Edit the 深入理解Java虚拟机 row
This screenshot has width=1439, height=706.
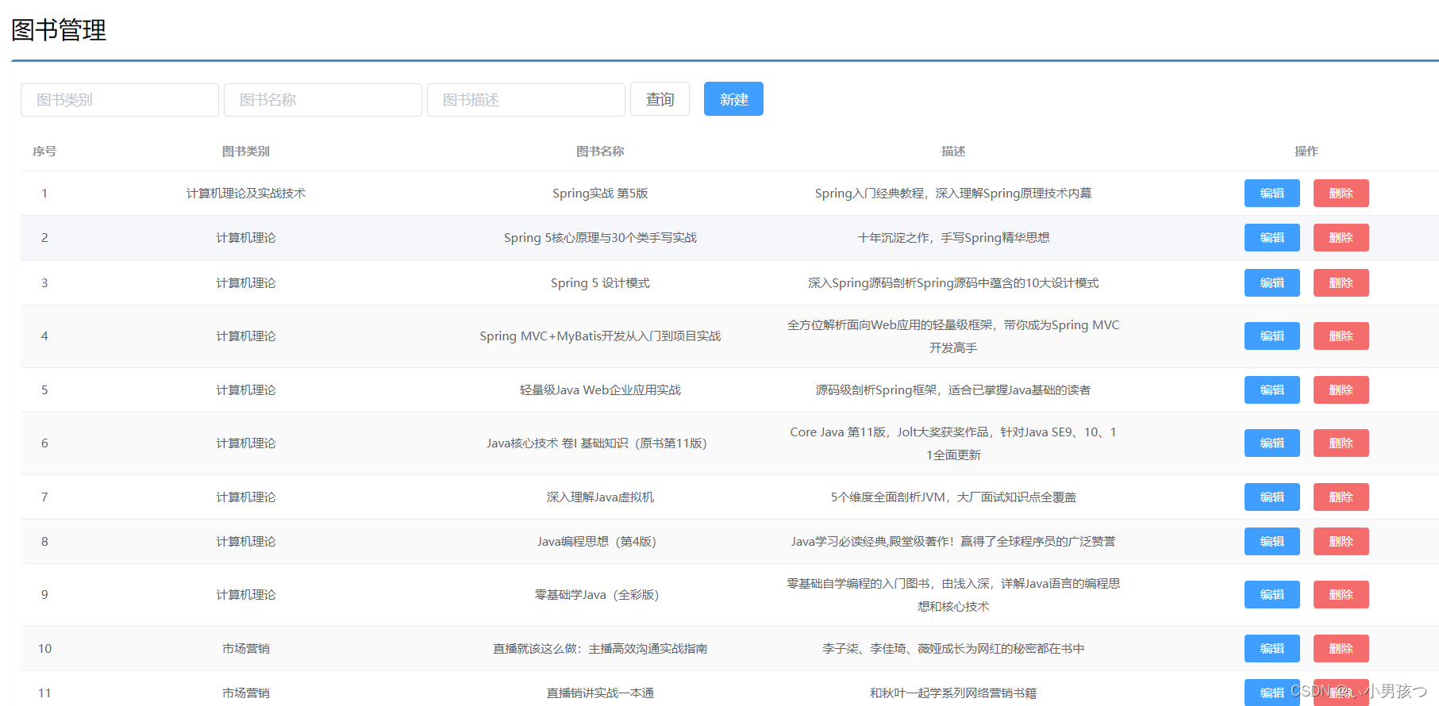point(1272,497)
